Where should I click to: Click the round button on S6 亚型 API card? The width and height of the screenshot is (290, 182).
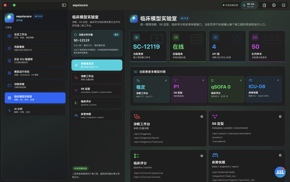[x=280, y=117]
